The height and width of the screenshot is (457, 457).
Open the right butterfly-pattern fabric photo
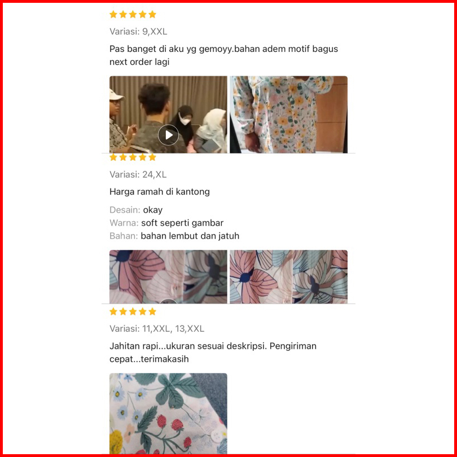pyautogui.click(x=288, y=276)
